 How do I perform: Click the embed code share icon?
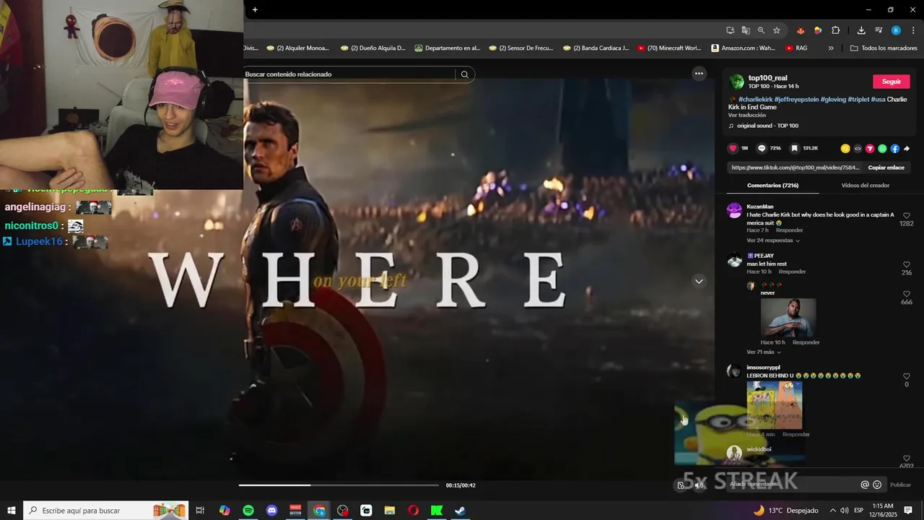point(858,149)
